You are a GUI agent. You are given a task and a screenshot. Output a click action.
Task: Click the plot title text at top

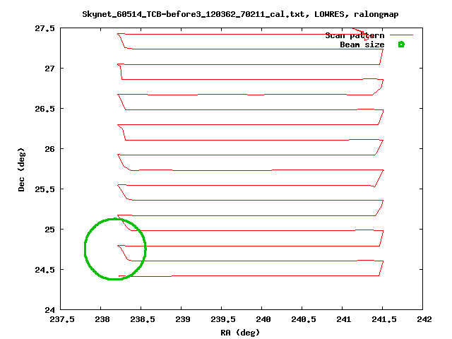[240, 14]
